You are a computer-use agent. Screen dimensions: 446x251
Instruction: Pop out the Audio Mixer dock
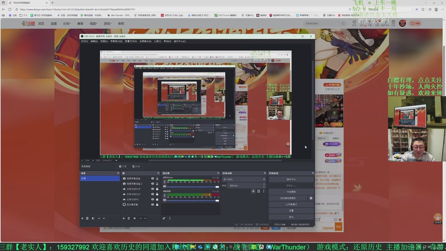point(218,173)
